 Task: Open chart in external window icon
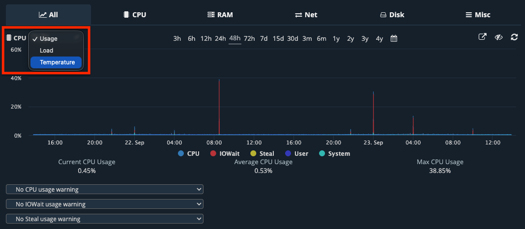click(x=483, y=37)
